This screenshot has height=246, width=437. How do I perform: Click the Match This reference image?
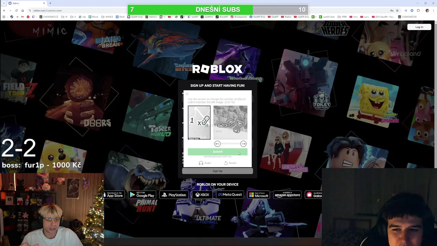(199, 123)
